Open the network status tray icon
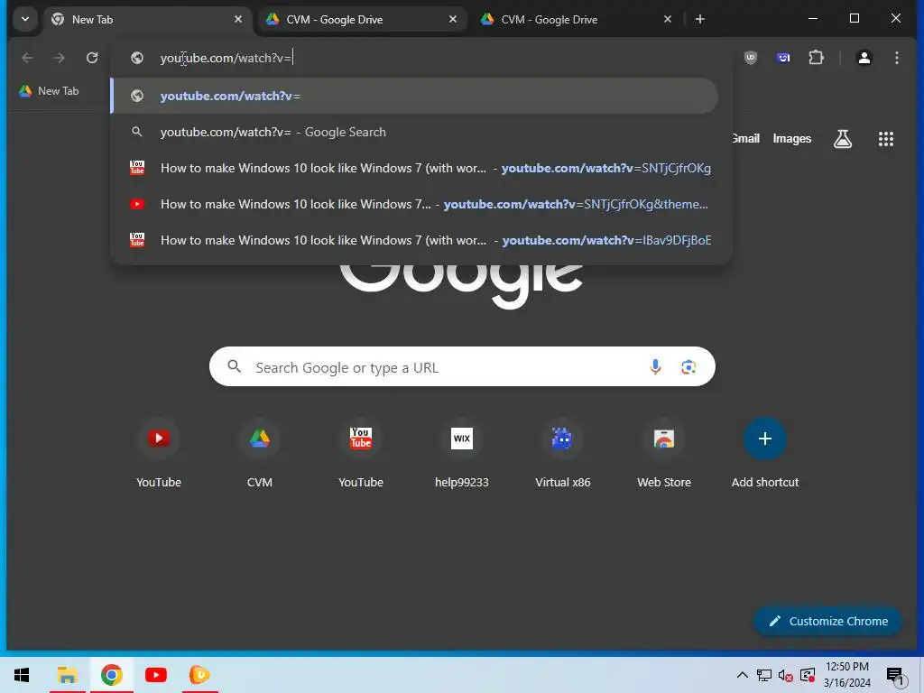The width and height of the screenshot is (924, 693). [764, 675]
